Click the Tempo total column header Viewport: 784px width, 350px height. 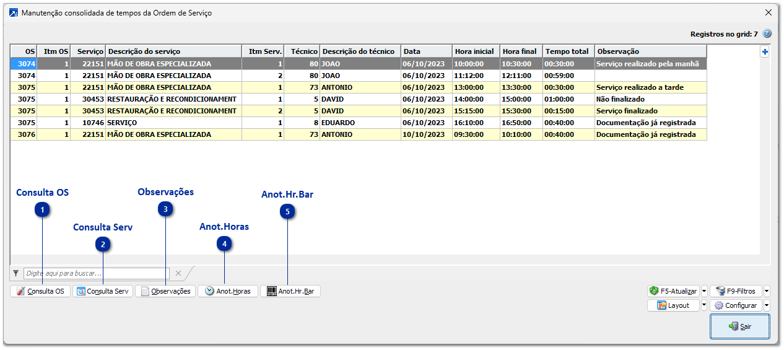tap(567, 51)
